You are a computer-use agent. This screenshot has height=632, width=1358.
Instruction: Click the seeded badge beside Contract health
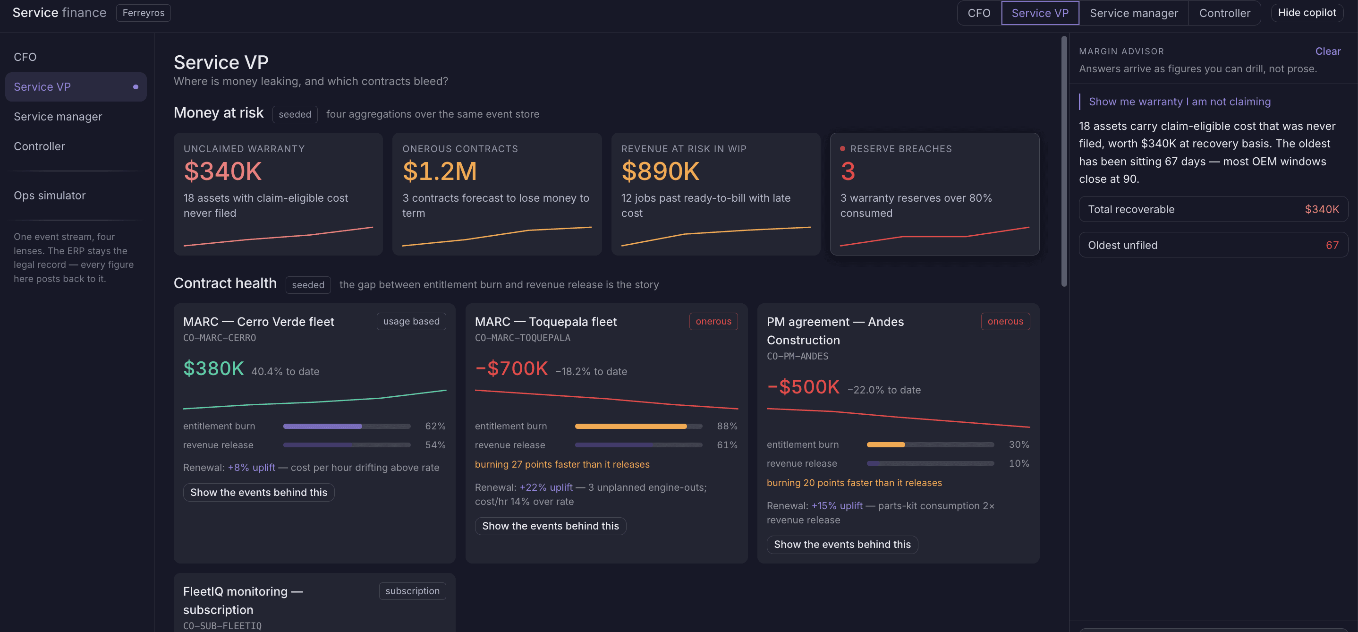coord(308,285)
